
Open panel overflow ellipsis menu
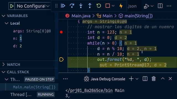pos(65,79)
